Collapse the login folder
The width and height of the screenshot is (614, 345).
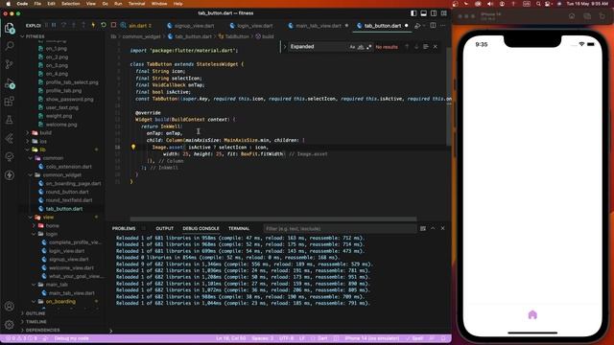(51, 234)
